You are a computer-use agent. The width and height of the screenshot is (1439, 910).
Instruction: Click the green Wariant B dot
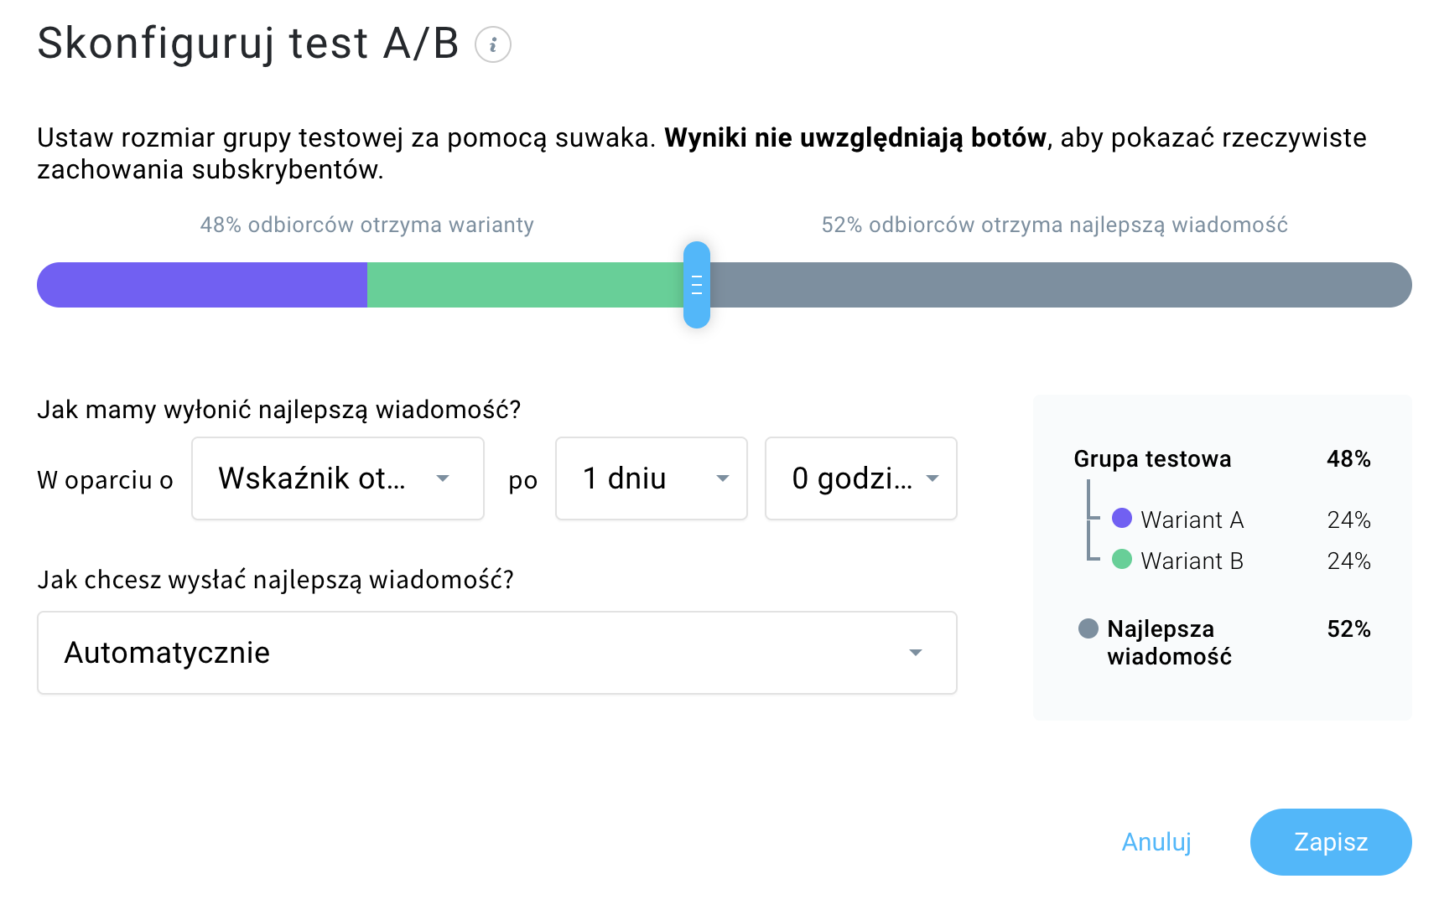coord(1121,559)
